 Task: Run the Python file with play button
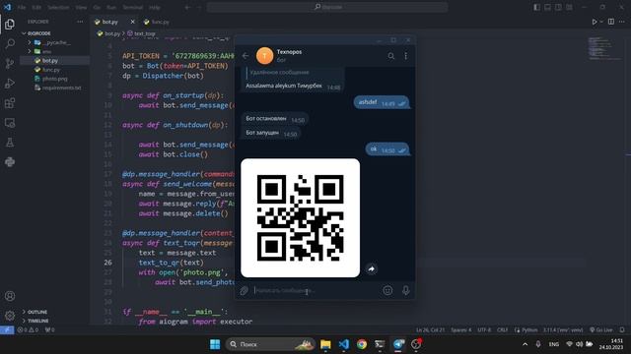point(594,22)
